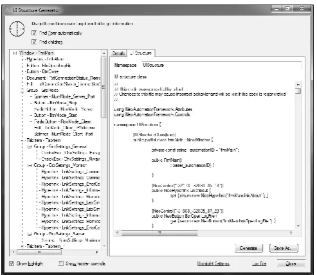Collapse Group - GrpSettings_Monitor node
This screenshot has width=317, height=275.
[30, 165]
